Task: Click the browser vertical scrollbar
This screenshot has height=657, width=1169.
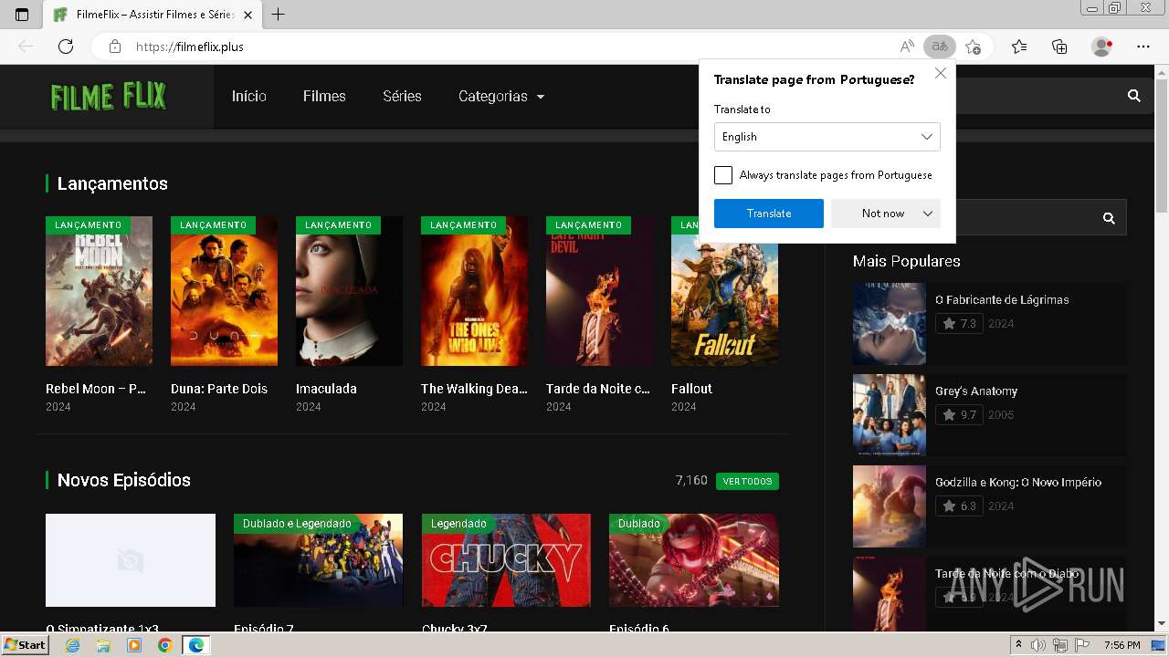Action: pos(1162,146)
